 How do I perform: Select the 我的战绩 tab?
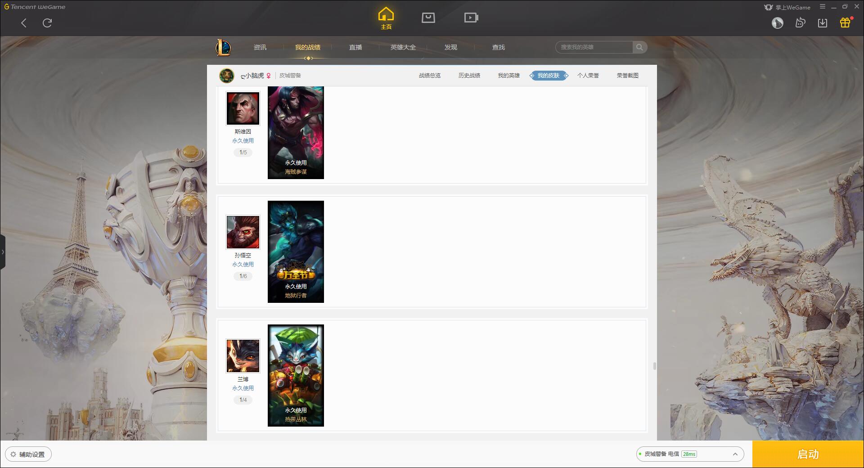pos(308,47)
